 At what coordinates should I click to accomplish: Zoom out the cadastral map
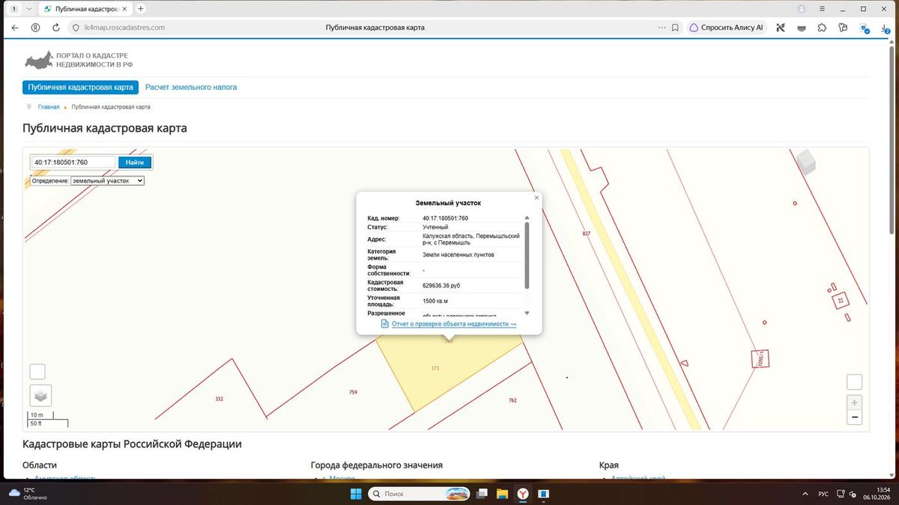tap(854, 417)
